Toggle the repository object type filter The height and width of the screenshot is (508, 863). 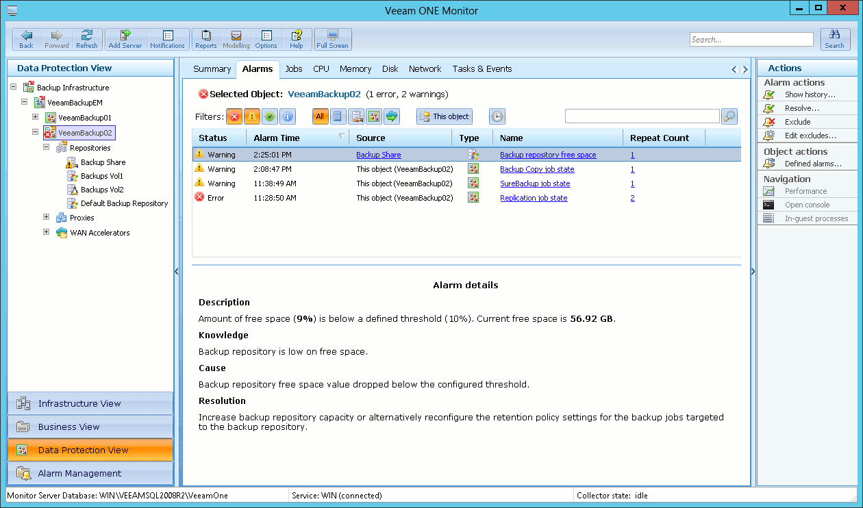(356, 116)
